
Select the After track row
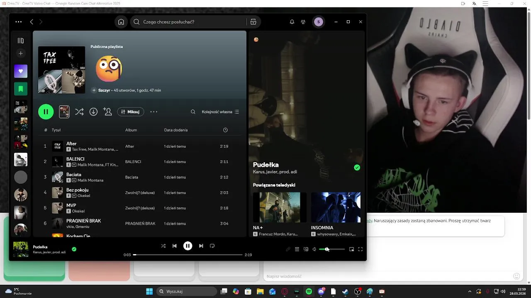pos(140,146)
